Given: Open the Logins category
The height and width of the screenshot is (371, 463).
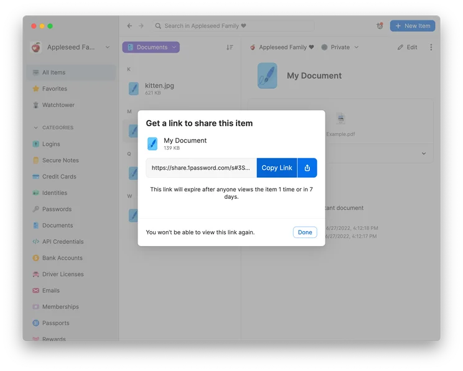Looking at the screenshot, I should click(71, 144).
